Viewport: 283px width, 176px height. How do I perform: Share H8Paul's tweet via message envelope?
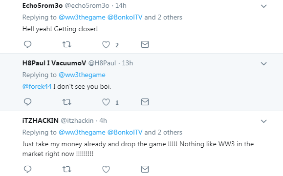pyautogui.click(x=145, y=102)
